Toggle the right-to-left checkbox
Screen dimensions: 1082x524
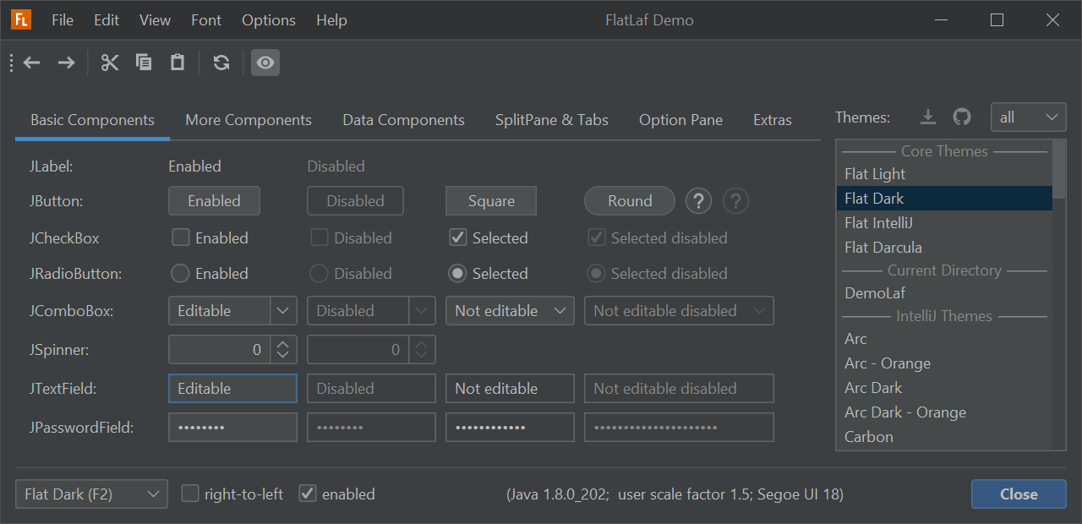(190, 494)
